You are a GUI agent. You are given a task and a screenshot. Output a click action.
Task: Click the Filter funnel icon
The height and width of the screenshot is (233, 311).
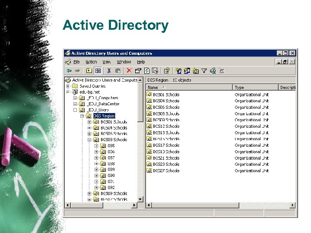204,71
